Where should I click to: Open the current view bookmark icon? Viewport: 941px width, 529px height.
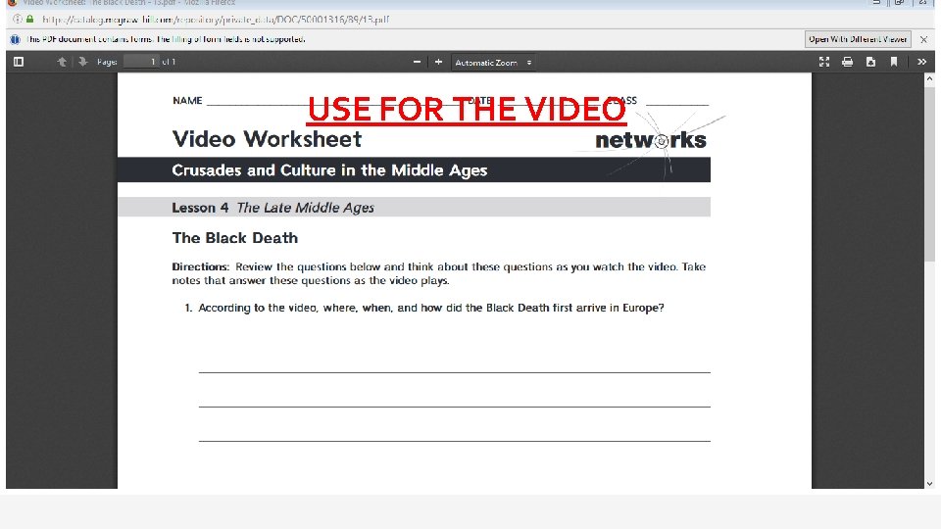(894, 62)
